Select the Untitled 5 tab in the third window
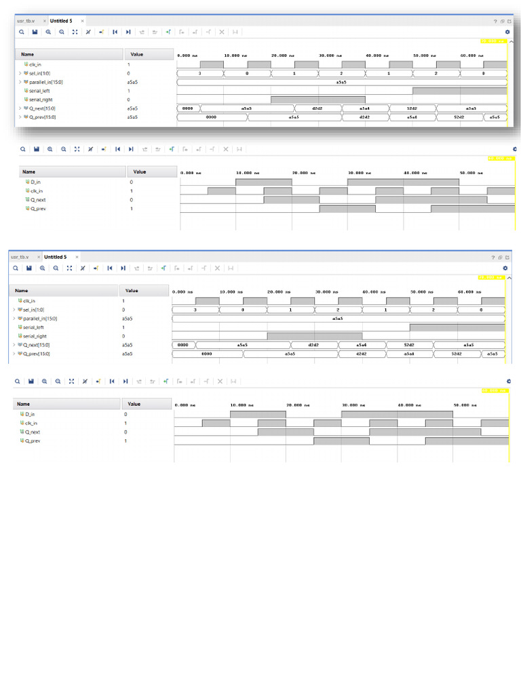This screenshot has width=521, height=694. 56,257
